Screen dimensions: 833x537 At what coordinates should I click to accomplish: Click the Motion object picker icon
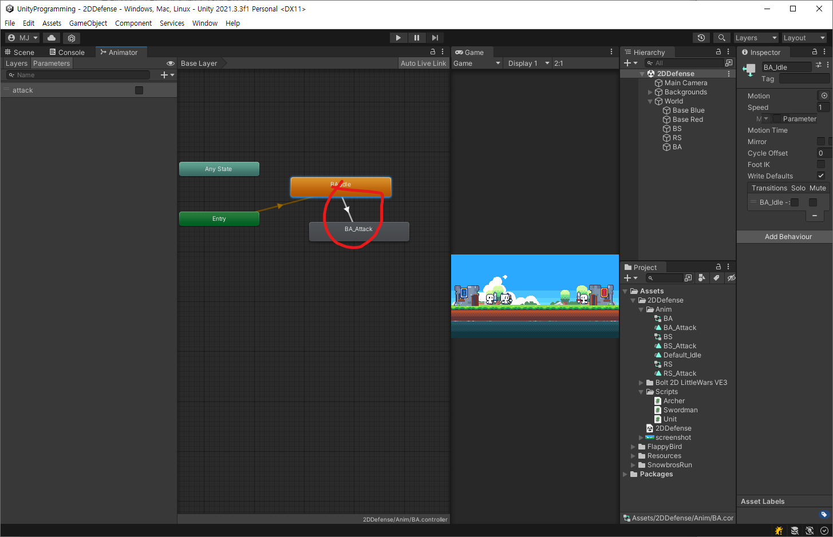tap(824, 96)
